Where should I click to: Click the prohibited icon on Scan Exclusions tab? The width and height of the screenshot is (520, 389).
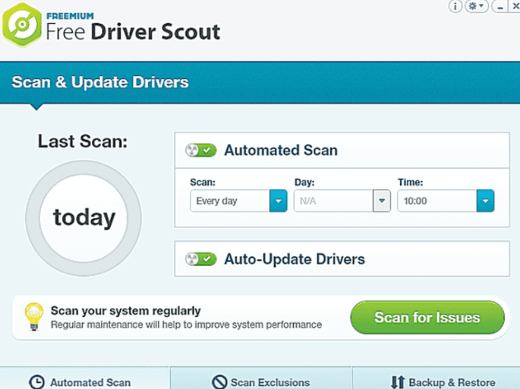pos(219,382)
